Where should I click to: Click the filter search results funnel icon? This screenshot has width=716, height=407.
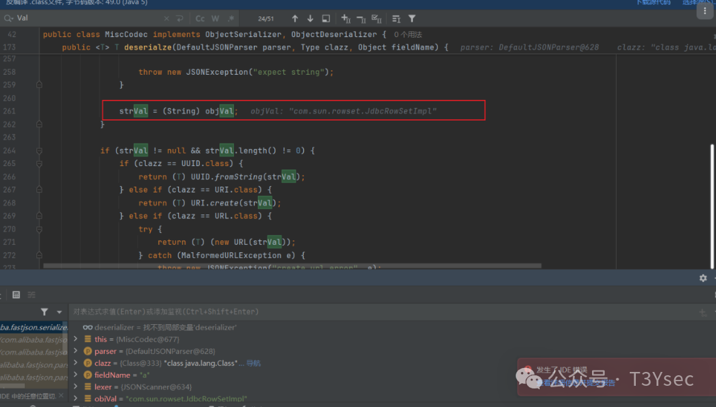(412, 19)
